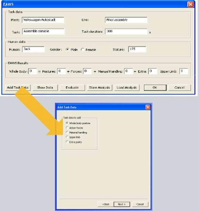Focus the Plant input field

pos(43,20)
